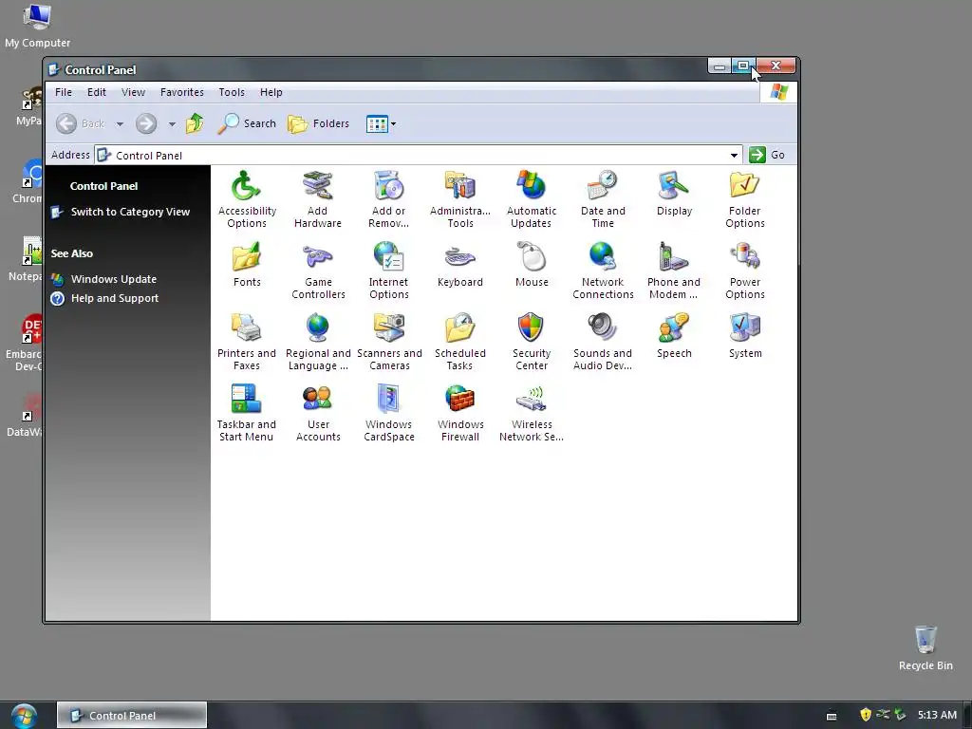
Task: Open the Fonts folder icon
Action: point(247,265)
